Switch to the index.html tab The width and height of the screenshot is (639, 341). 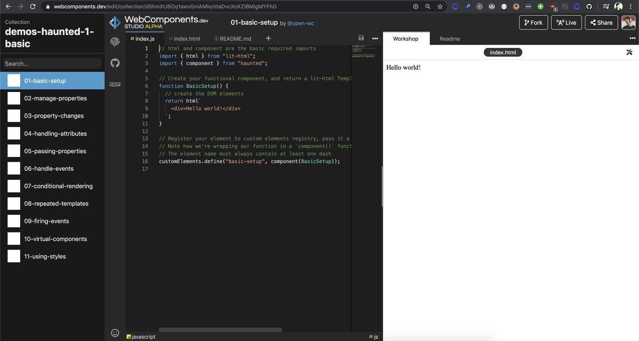pos(184,38)
